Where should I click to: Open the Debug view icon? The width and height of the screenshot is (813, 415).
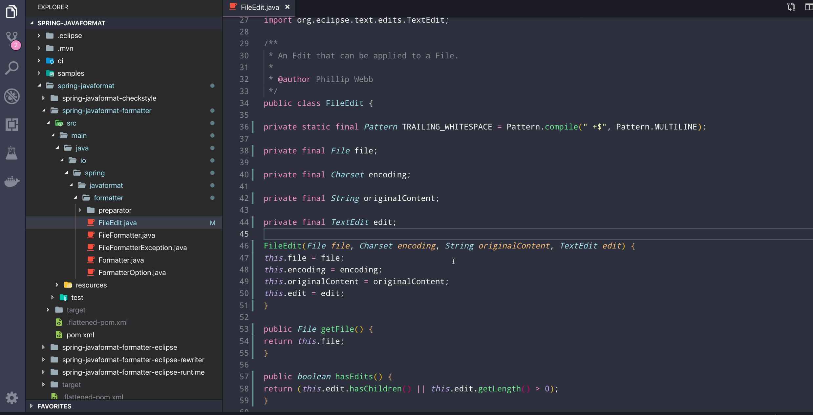12,96
